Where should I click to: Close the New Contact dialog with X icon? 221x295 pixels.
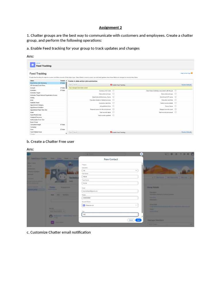point(142,154)
